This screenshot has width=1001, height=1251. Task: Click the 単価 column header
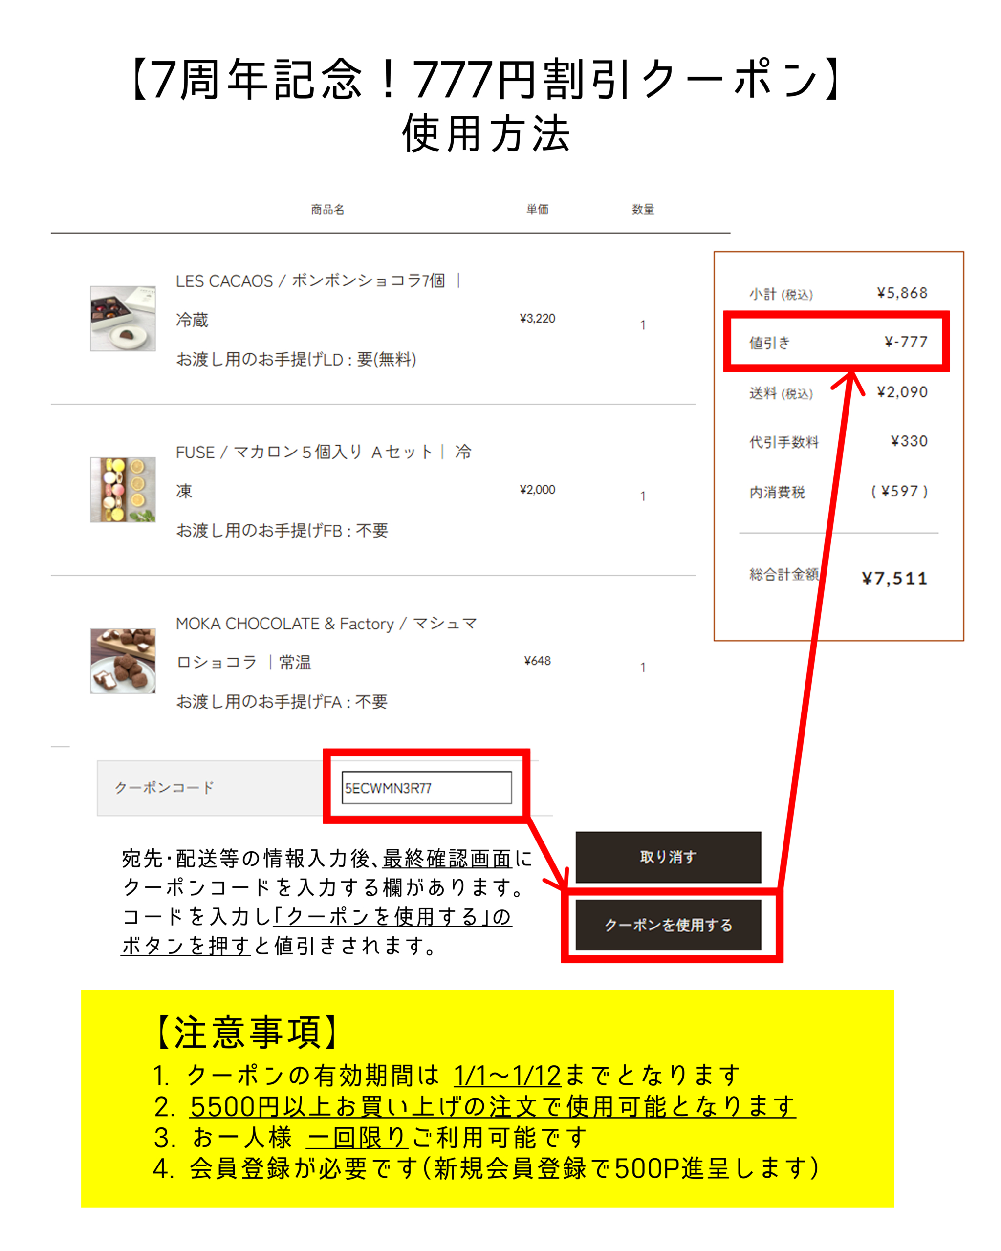click(x=537, y=209)
